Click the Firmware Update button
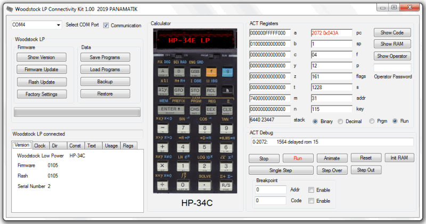Image resolution: width=426 pixels, height=224 pixels. click(40, 70)
